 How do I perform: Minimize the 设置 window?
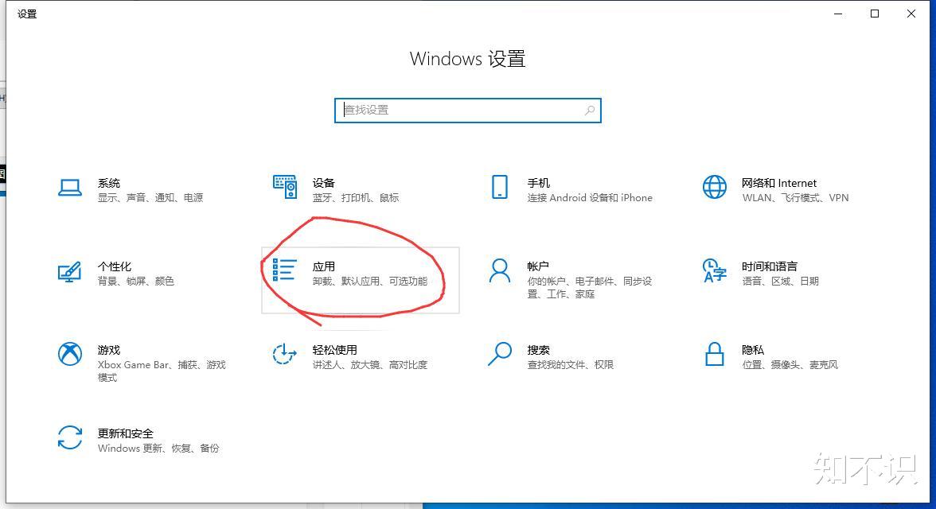click(x=838, y=14)
